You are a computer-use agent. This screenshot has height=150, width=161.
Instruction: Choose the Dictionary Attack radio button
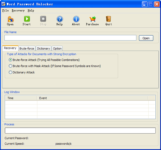point(11,72)
